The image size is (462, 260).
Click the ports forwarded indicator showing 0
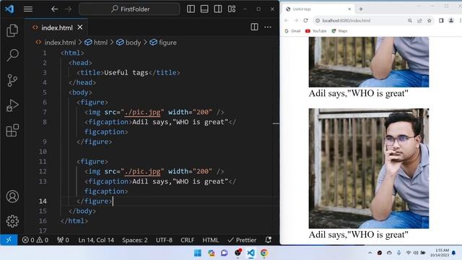63,240
